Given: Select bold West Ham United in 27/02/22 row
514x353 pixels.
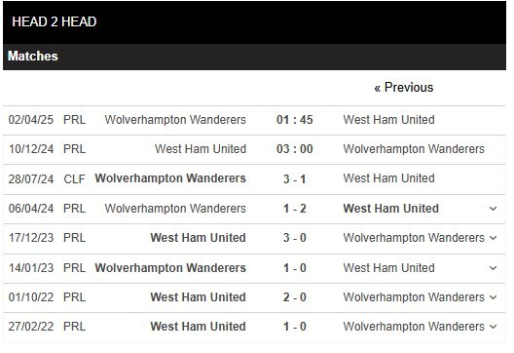Looking at the screenshot, I should [x=198, y=327].
